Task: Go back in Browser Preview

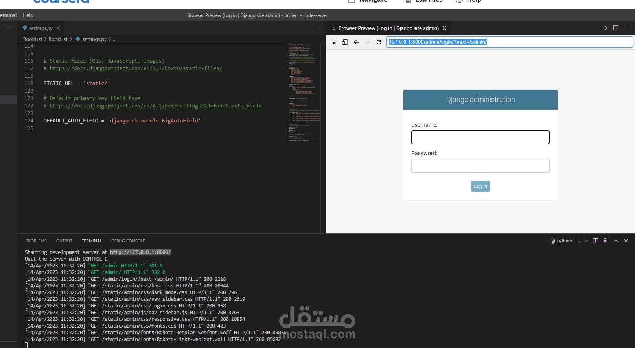Action: click(x=356, y=42)
